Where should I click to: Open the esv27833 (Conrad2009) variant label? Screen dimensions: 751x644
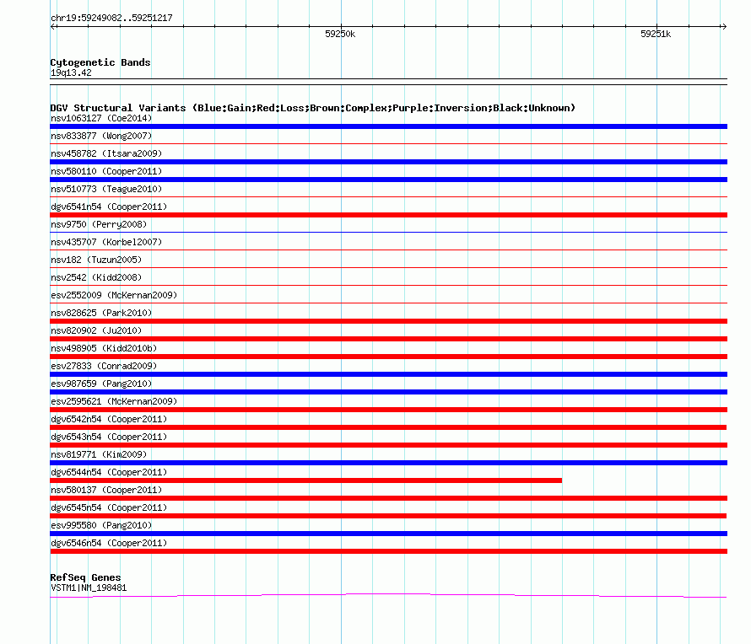click(x=104, y=366)
